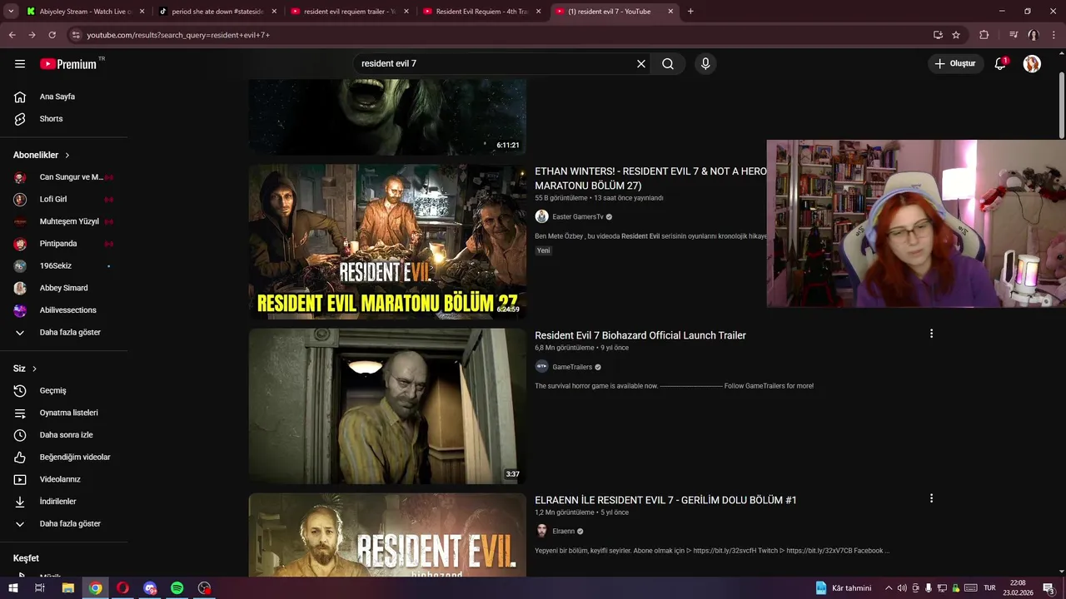Open the Abbey Simard channel
This screenshot has height=599, width=1066.
[63, 288]
